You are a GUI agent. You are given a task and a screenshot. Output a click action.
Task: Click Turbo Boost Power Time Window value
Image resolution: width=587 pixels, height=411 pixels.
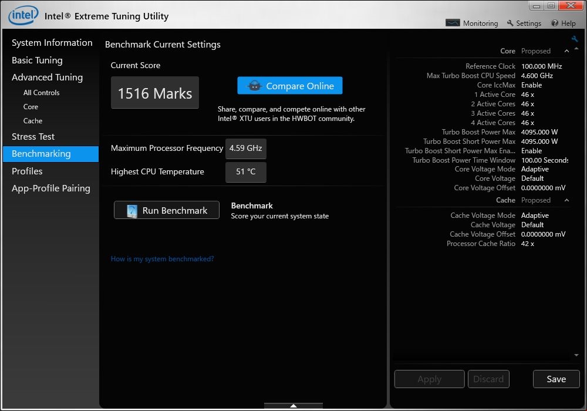click(545, 160)
